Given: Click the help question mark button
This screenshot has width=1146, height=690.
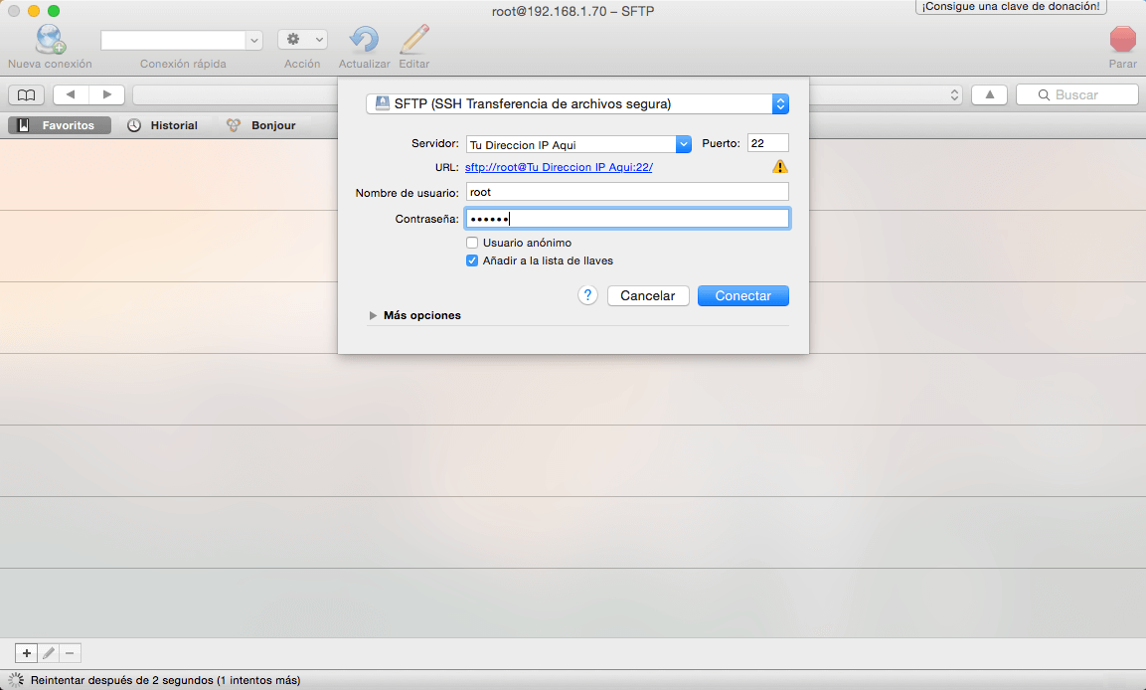Looking at the screenshot, I should 587,295.
